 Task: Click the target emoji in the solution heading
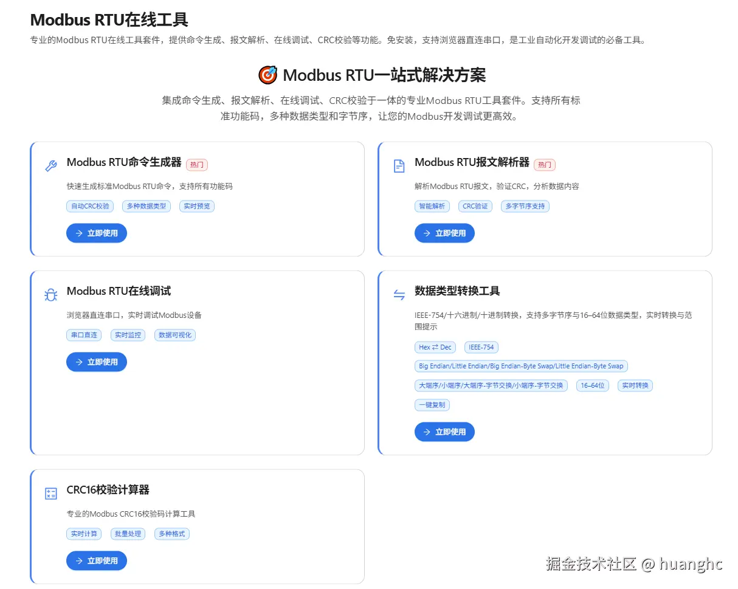coord(267,75)
